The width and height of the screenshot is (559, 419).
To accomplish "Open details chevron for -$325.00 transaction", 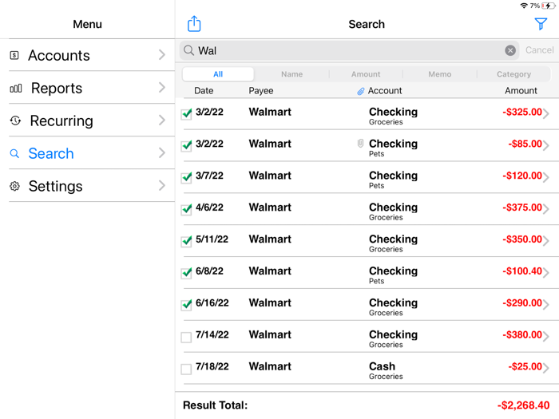I will 545,113.
